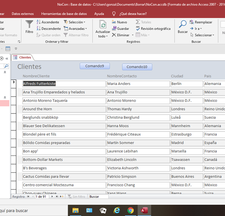Click the Buscar search box in record navigator
The width and height of the screenshot is (225, 216).
(x=98, y=196)
